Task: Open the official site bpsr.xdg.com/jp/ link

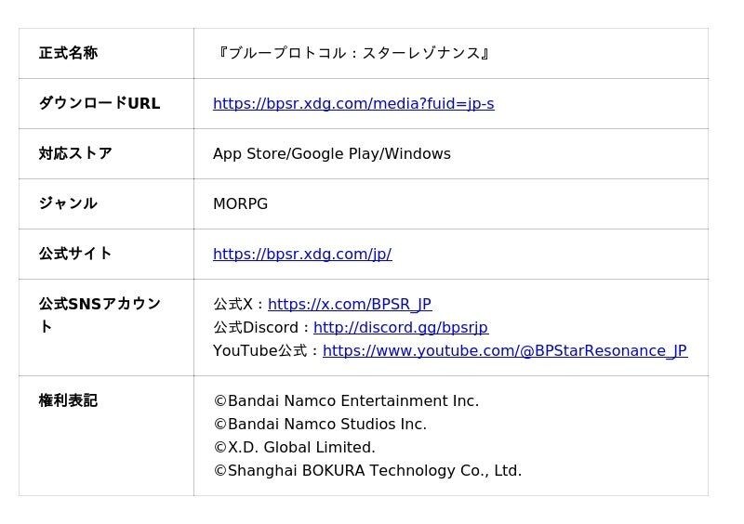Action: (x=302, y=254)
